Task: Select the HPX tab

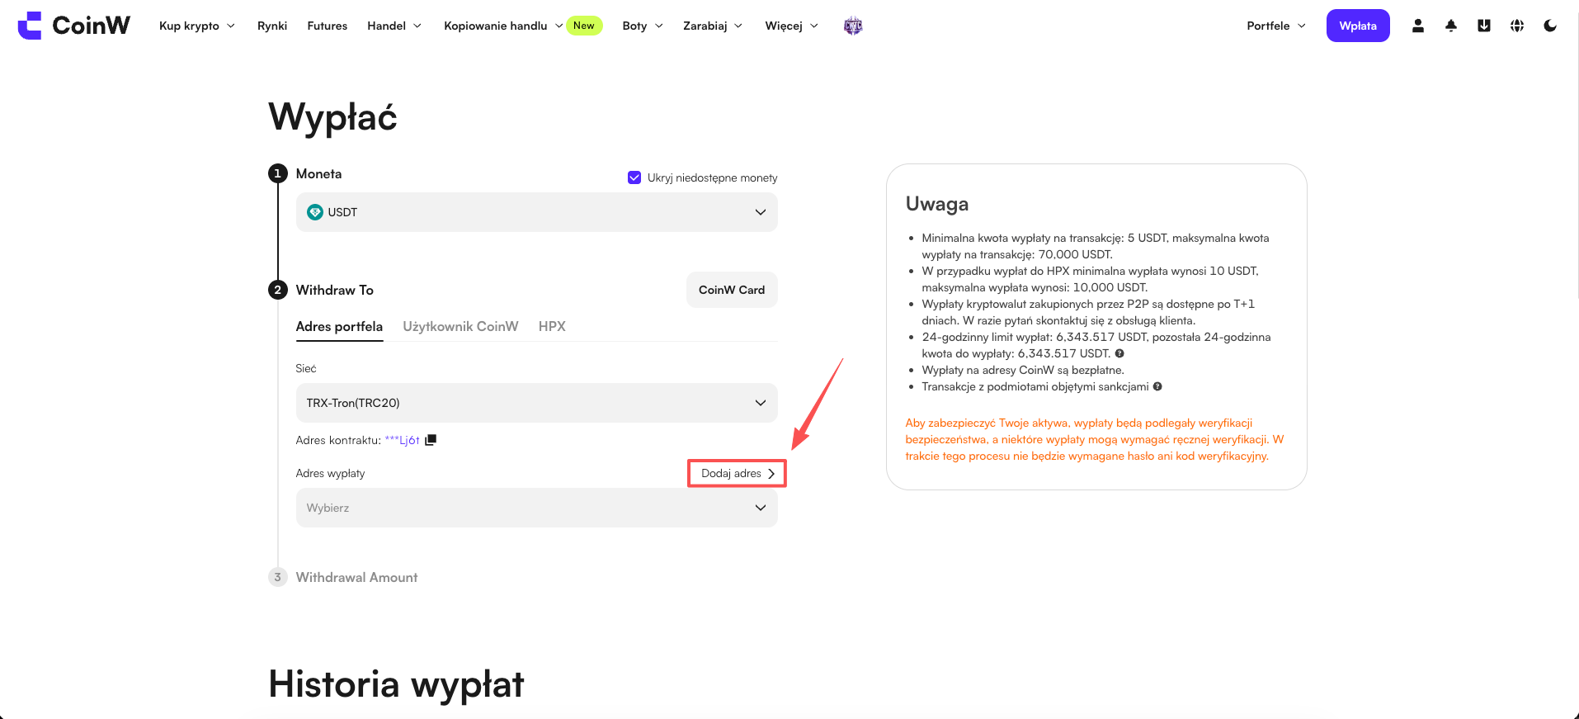Action: [x=552, y=326]
